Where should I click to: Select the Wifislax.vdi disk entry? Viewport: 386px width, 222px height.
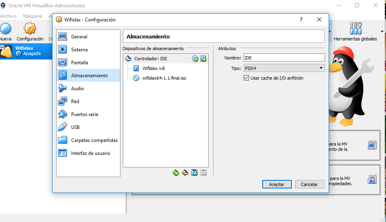153,68
